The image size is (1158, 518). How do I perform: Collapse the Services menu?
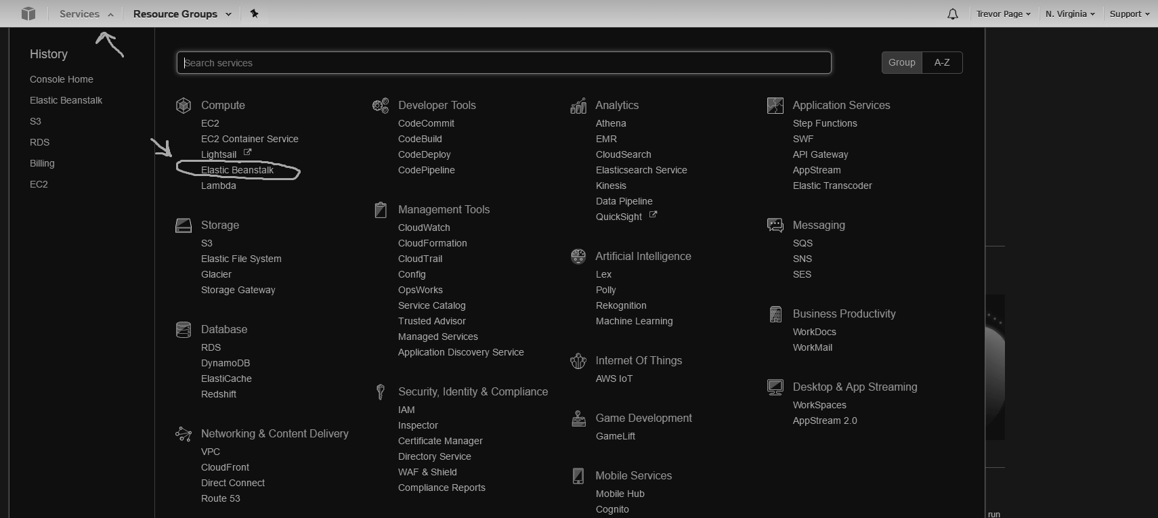86,14
